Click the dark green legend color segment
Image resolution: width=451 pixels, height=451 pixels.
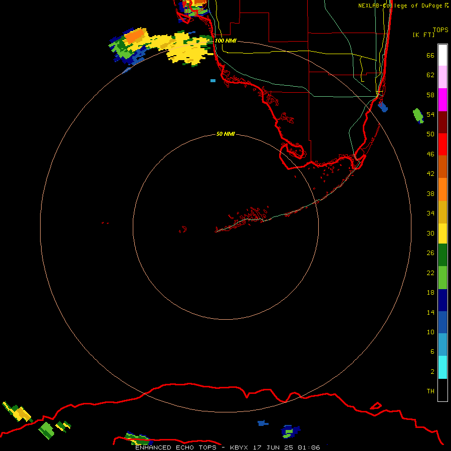click(x=442, y=255)
